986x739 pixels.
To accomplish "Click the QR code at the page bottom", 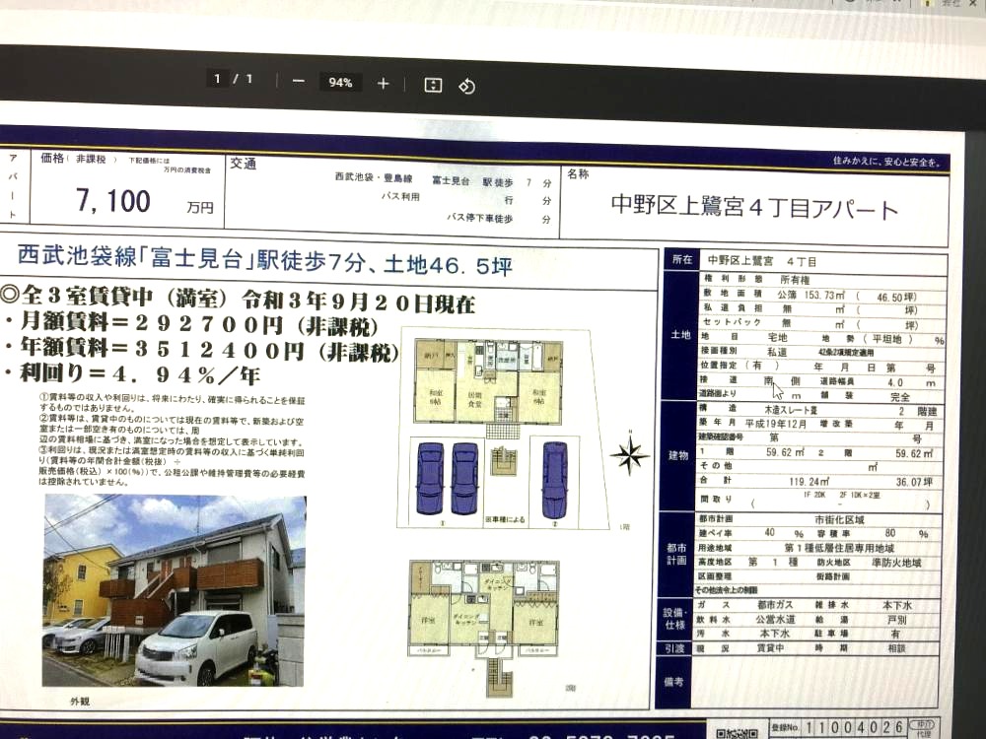I will pyautogui.click(x=735, y=732).
